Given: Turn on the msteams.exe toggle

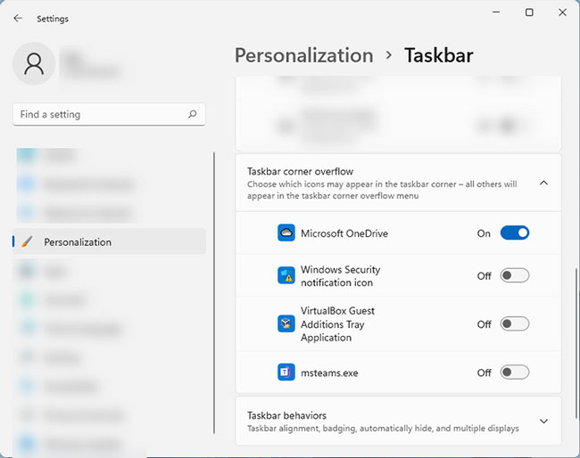Looking at the screenshot, I should pos(515,372).
